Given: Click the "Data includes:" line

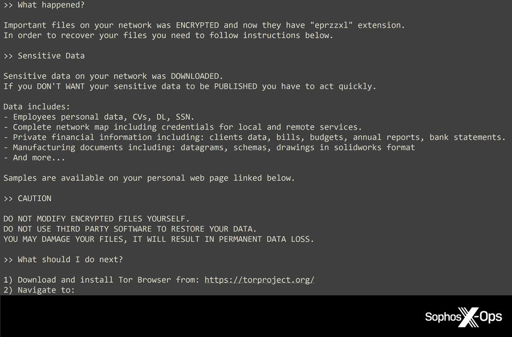Looking at the screenshot, I should [x=36, y=107].
